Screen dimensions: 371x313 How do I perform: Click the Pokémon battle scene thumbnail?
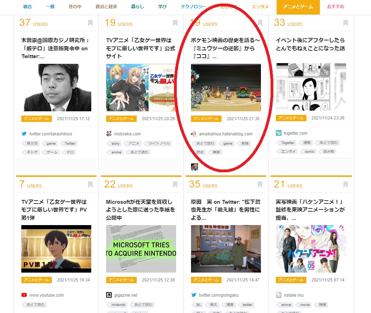(x=226, y=88)
